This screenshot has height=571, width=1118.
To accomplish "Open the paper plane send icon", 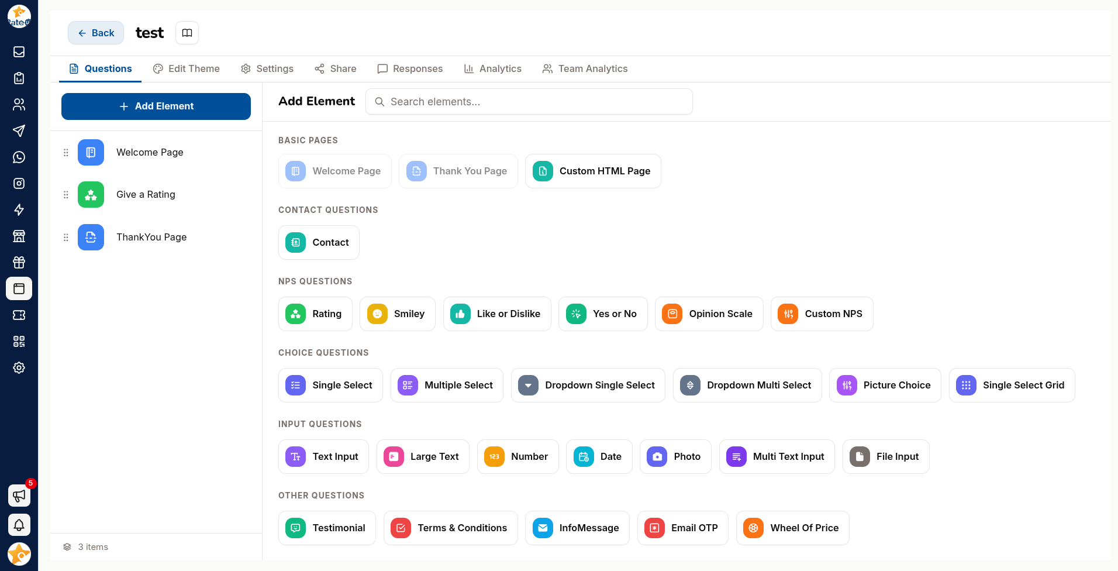I will tap(19, 131).
